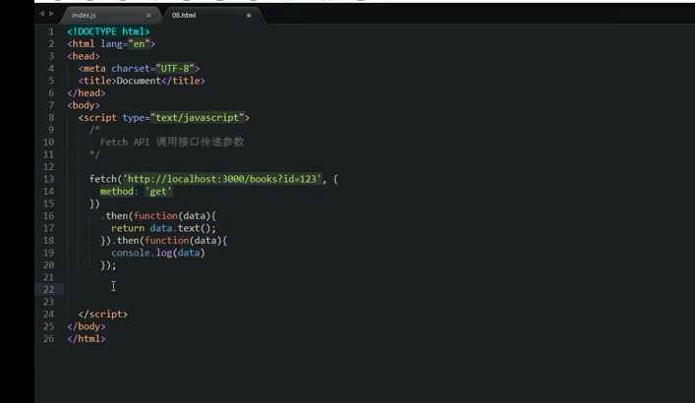This screenshot has height=403, width=695.
Task: Click the next tab arrow
Action: 51,14
